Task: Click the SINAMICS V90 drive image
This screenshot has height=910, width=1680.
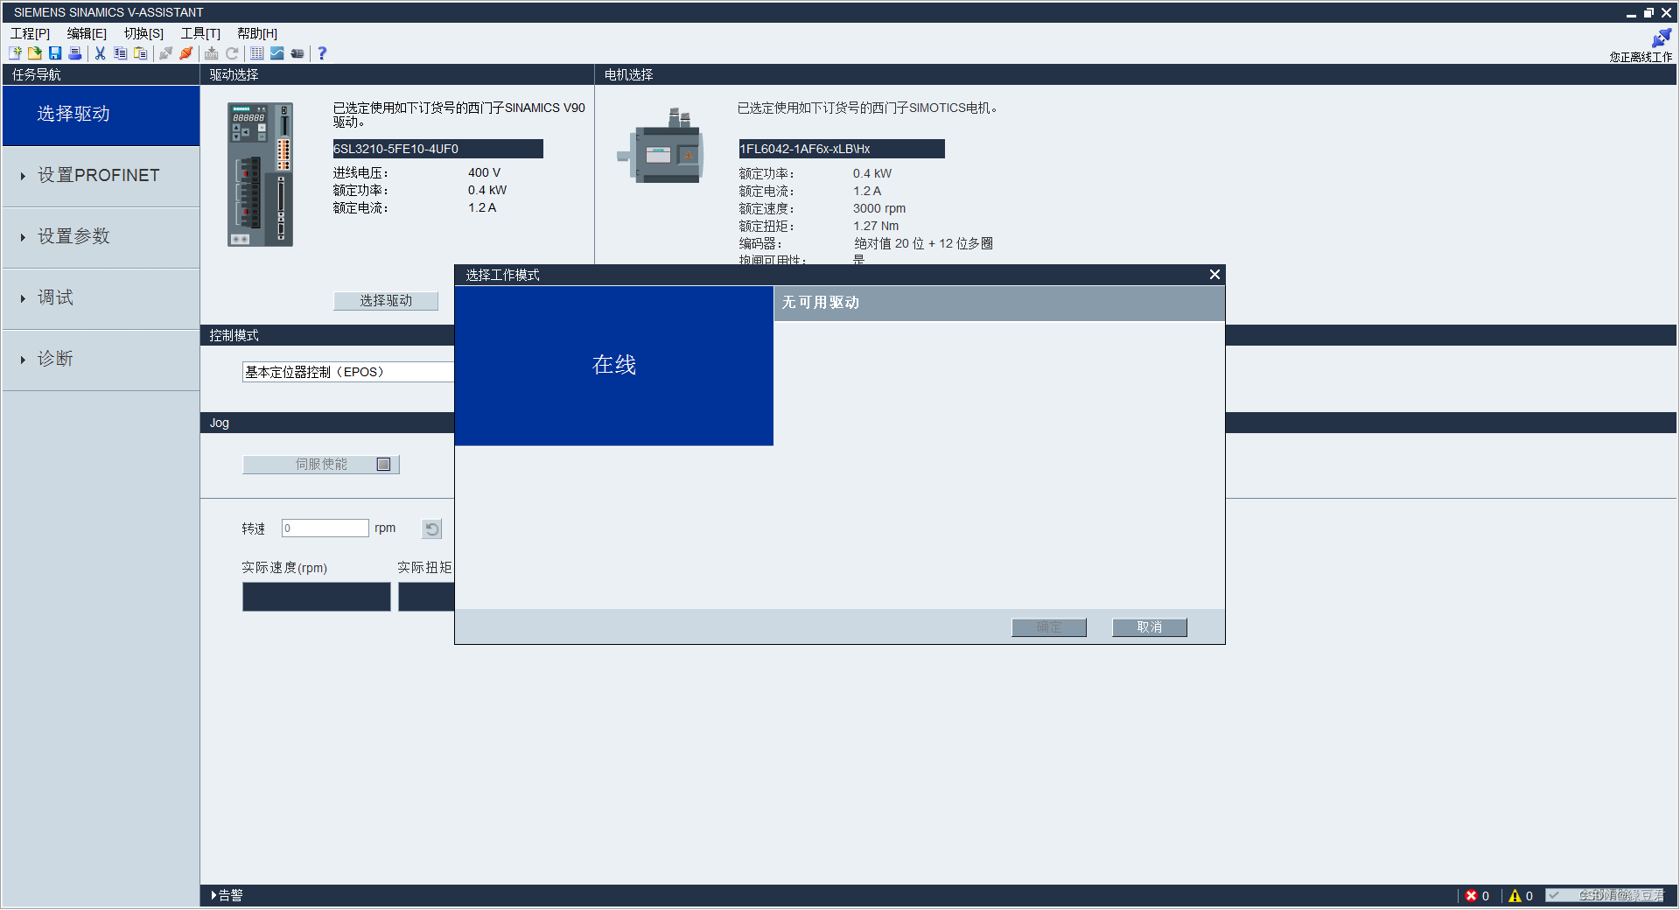Action: (x=260, y=174)
